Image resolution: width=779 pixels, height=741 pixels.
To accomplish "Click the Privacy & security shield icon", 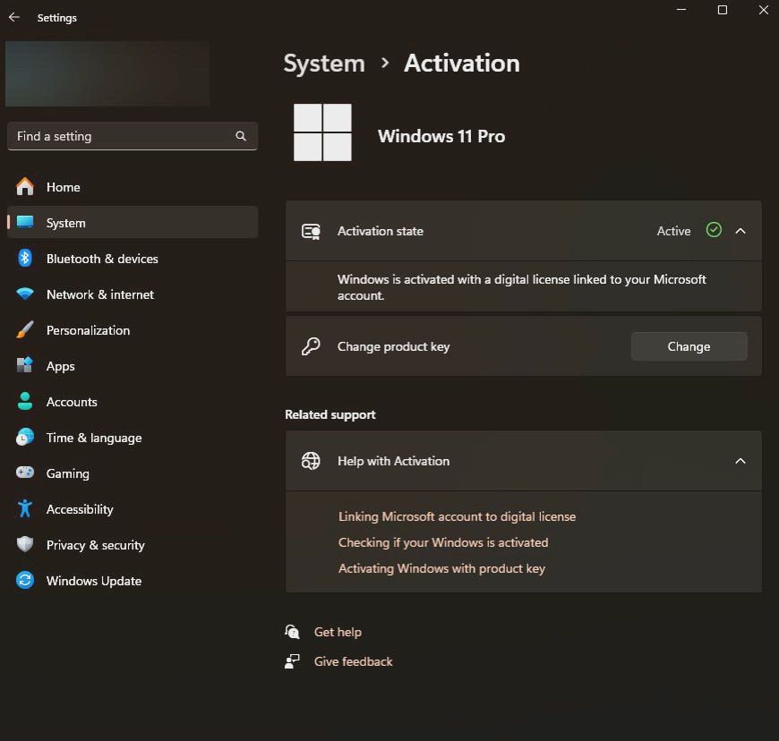I will 25,544.
